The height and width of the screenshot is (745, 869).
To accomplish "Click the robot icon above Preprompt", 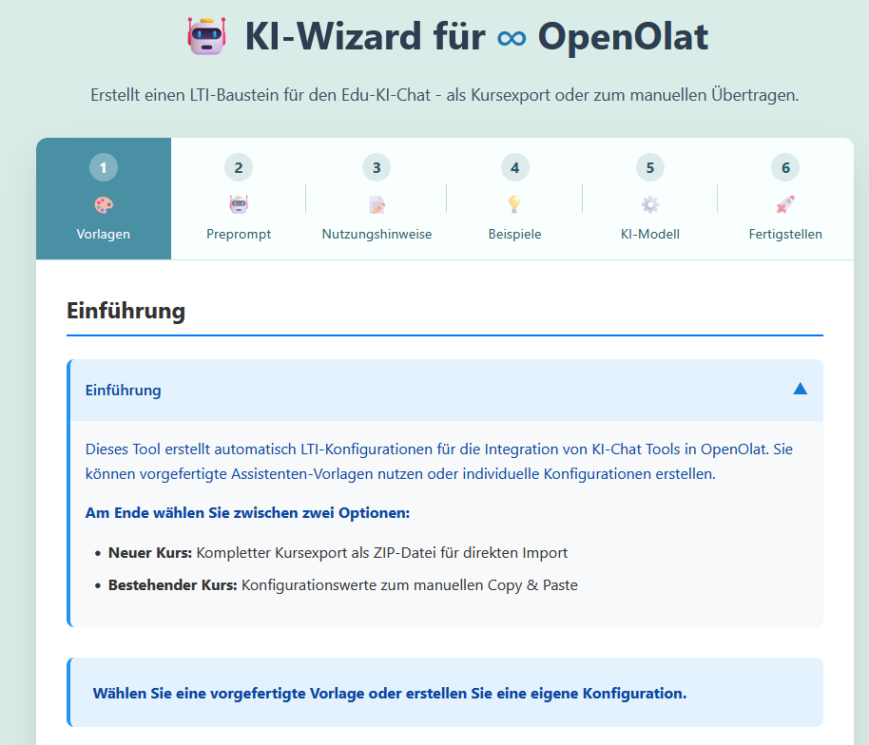I will point(239,204).
